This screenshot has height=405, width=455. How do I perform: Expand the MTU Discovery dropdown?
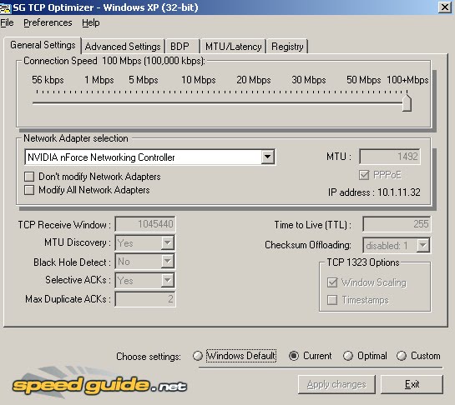click(x=168, y=242)
